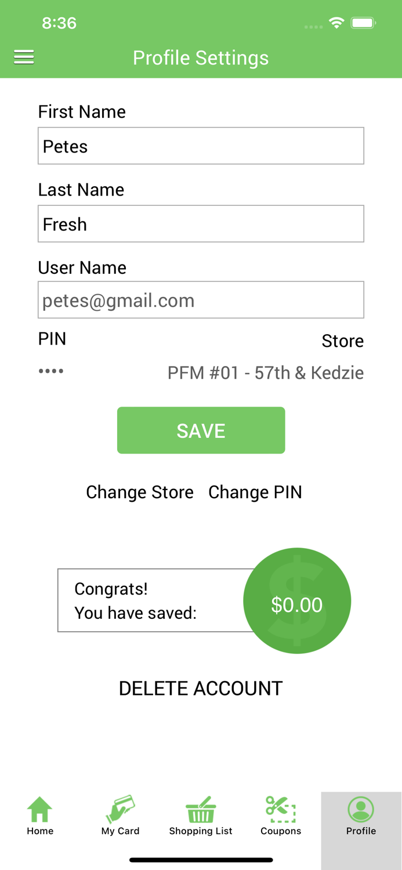Open Change PIN
The width and height of the screenshot is (402, 870).
255,492
